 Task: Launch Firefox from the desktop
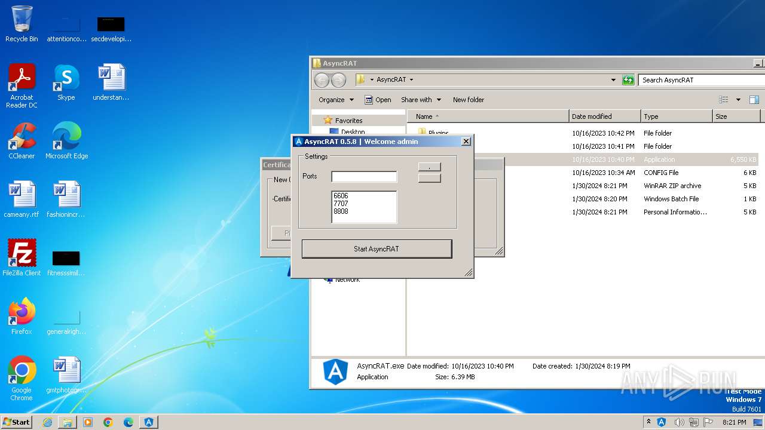[x=22, y=317]
